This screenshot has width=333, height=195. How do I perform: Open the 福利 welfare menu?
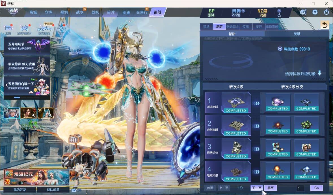(x=64, y=12)
